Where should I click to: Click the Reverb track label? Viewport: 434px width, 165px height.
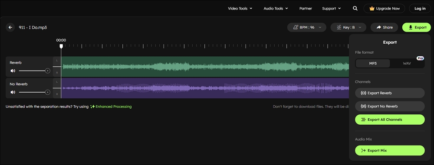coord(16,63)
